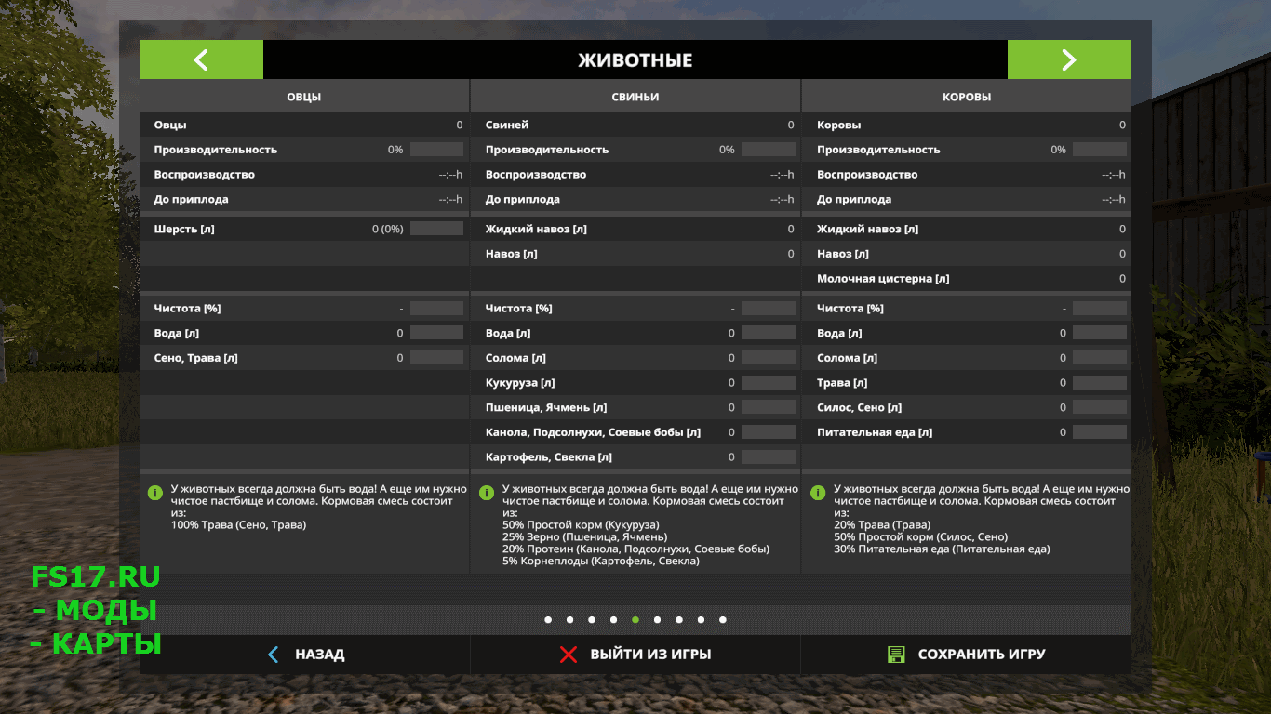The width and height of the screenshot is (1271, 714).
Task: Click 25% Зерно (Пшеница, Ячмень) line
Action: (x=584, y=537)
